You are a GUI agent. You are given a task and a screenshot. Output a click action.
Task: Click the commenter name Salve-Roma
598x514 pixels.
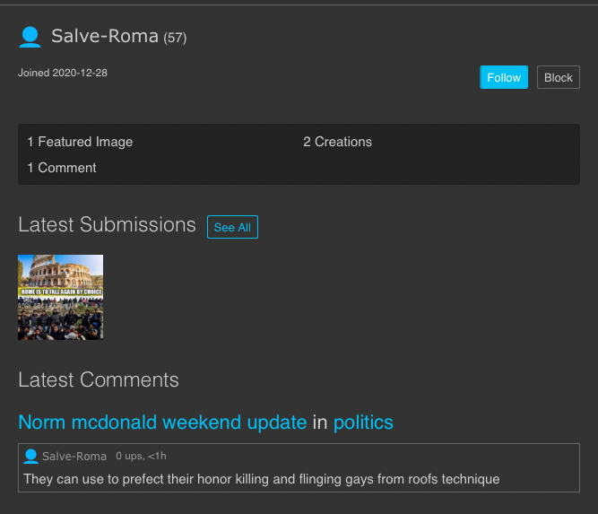[74, 457]
